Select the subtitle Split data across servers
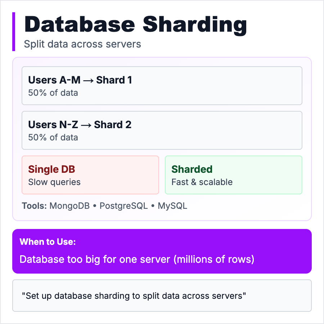Screen dimensions: 324x324 [x=82, y=44]
